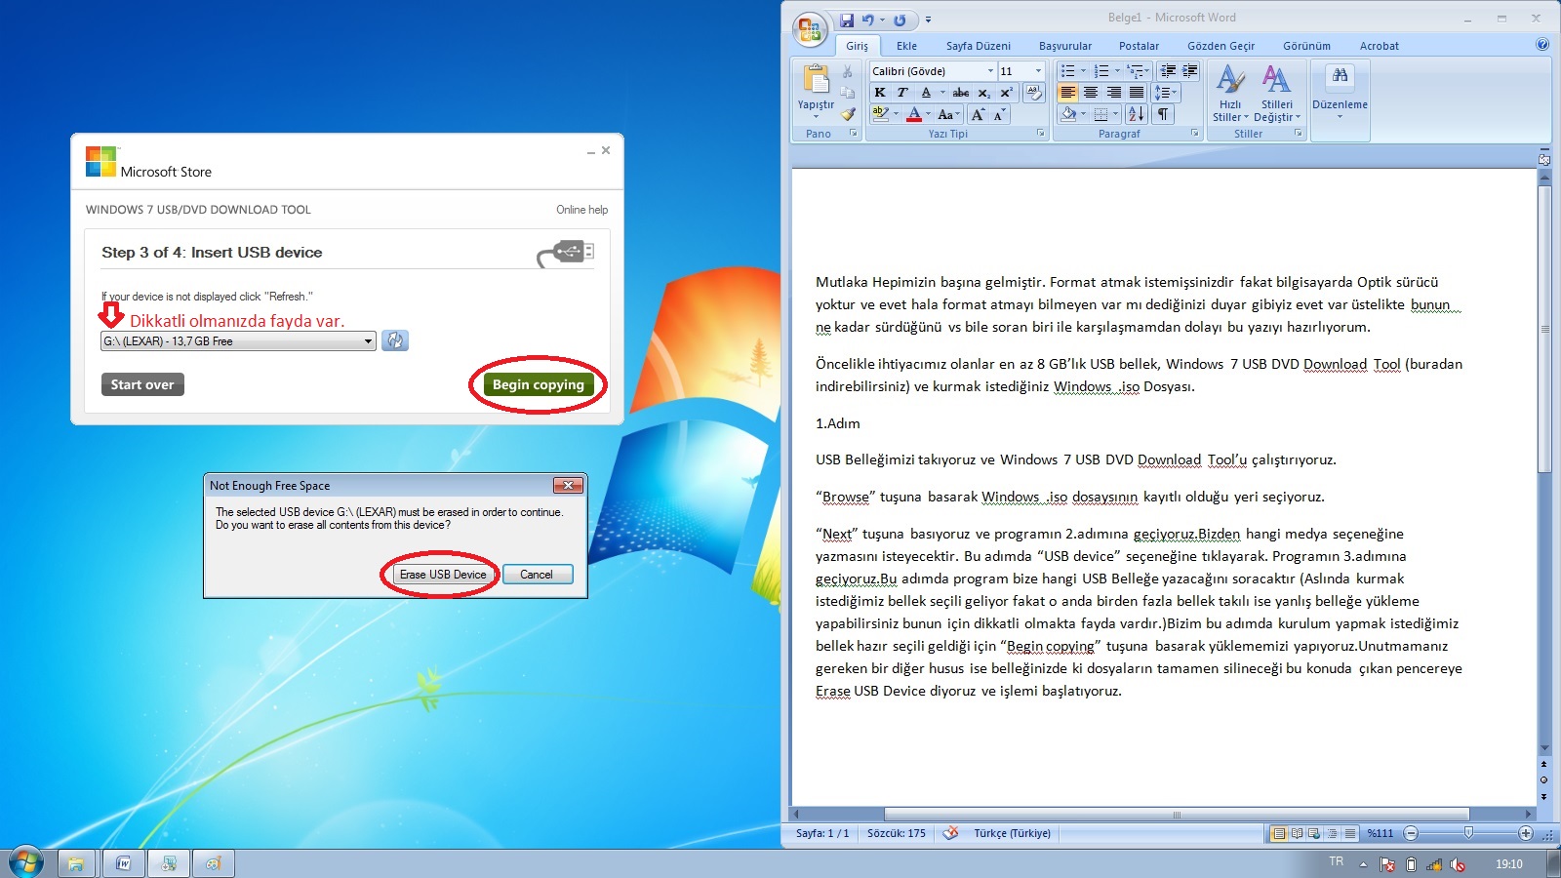Image resolution: width=1561 pixels, height=878 pixels.
Task: Click the zoom out minus button
Action: tap(1411, 833)
